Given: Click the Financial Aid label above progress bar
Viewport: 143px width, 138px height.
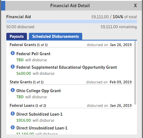Looking at the screenshot, I should click(18, 17).
